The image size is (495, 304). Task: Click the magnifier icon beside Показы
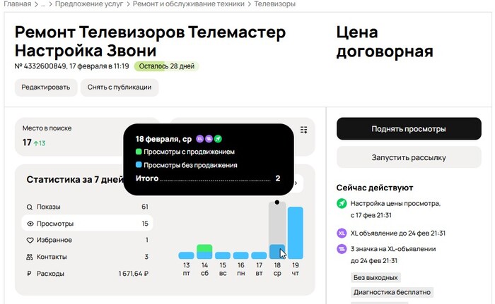point(30,207)
